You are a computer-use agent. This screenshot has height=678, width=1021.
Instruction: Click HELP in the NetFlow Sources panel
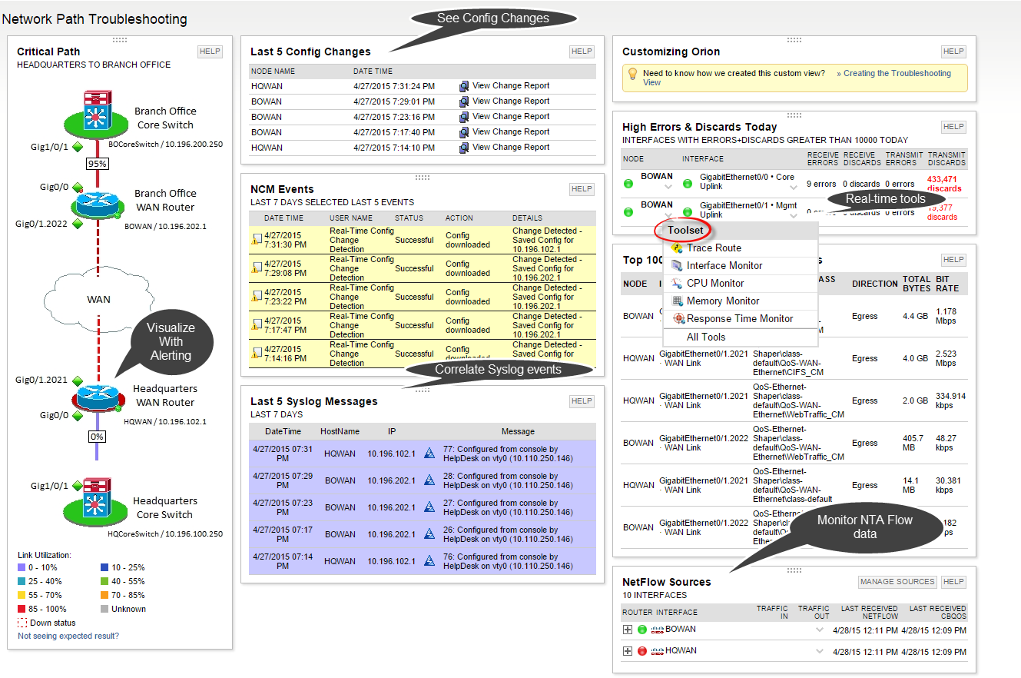[x=953, y=582]
